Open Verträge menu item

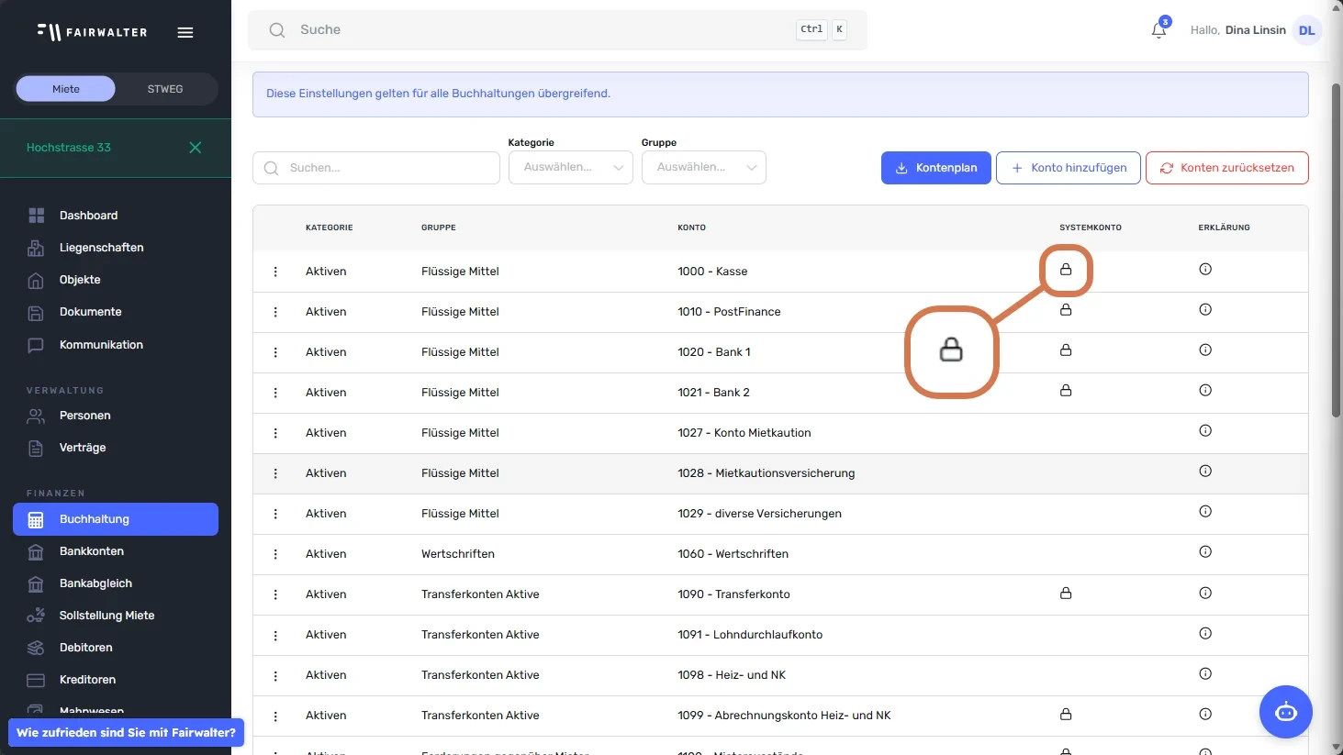[116, 448]
